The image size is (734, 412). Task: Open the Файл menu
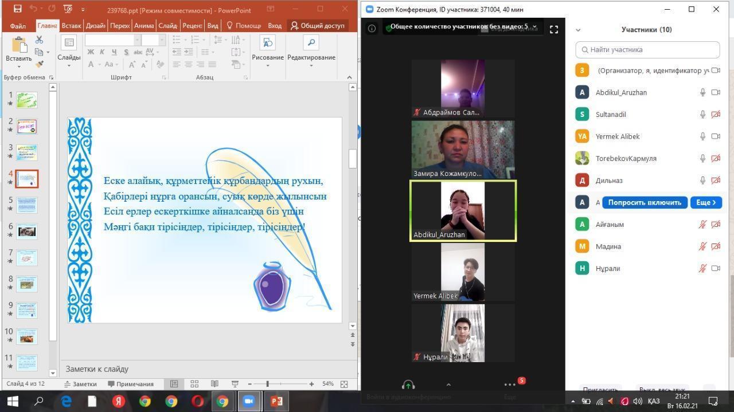pyautogui.click(x=18, y=26)
